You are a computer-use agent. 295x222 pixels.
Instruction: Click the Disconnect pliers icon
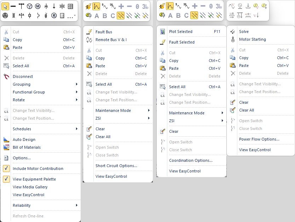pos(6,76)
